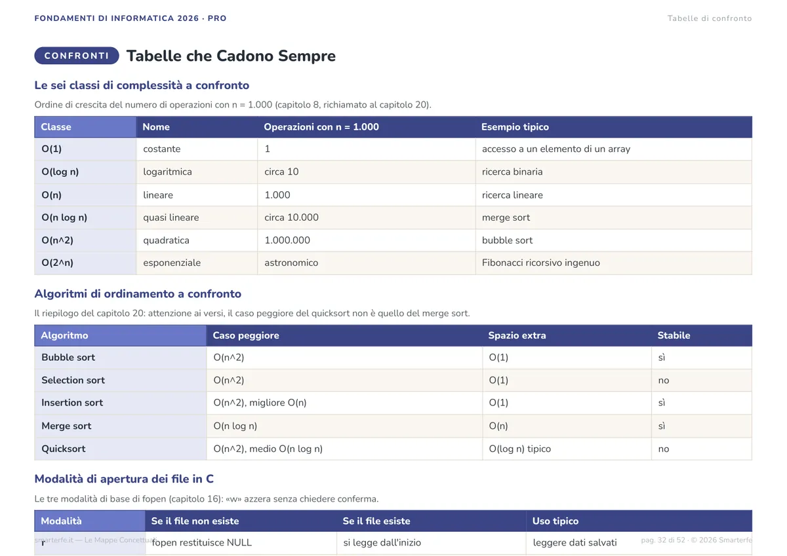Click the CONFRONTI badge
Screen dimensions: 787x556
pyautogui.click(x=77, y=56)
